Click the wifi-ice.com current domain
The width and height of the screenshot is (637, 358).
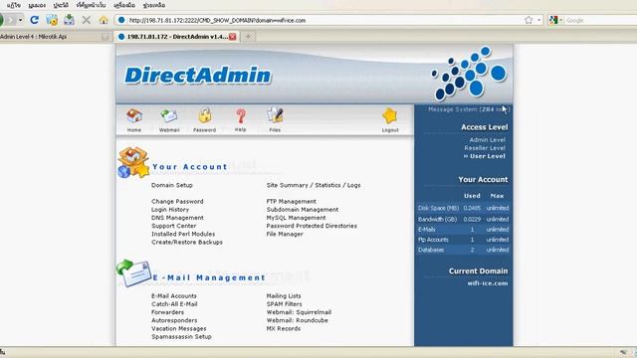(488, 283)
